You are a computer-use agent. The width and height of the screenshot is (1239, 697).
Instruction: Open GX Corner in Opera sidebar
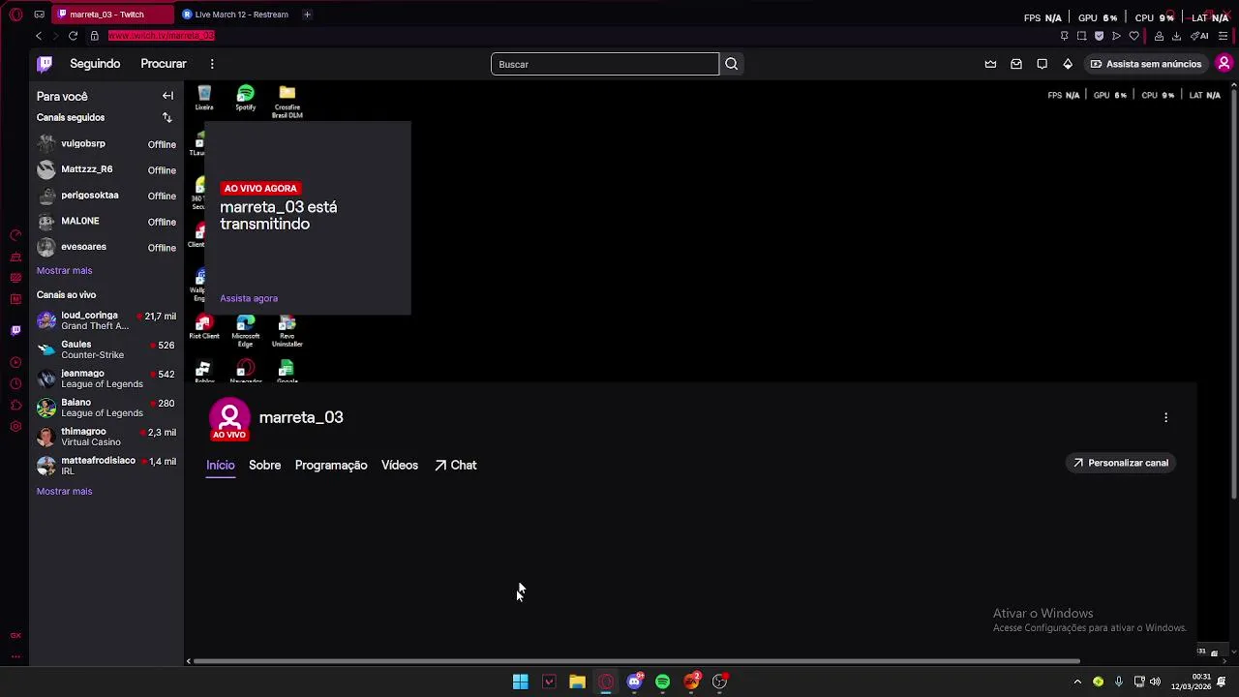click(15, 635)
